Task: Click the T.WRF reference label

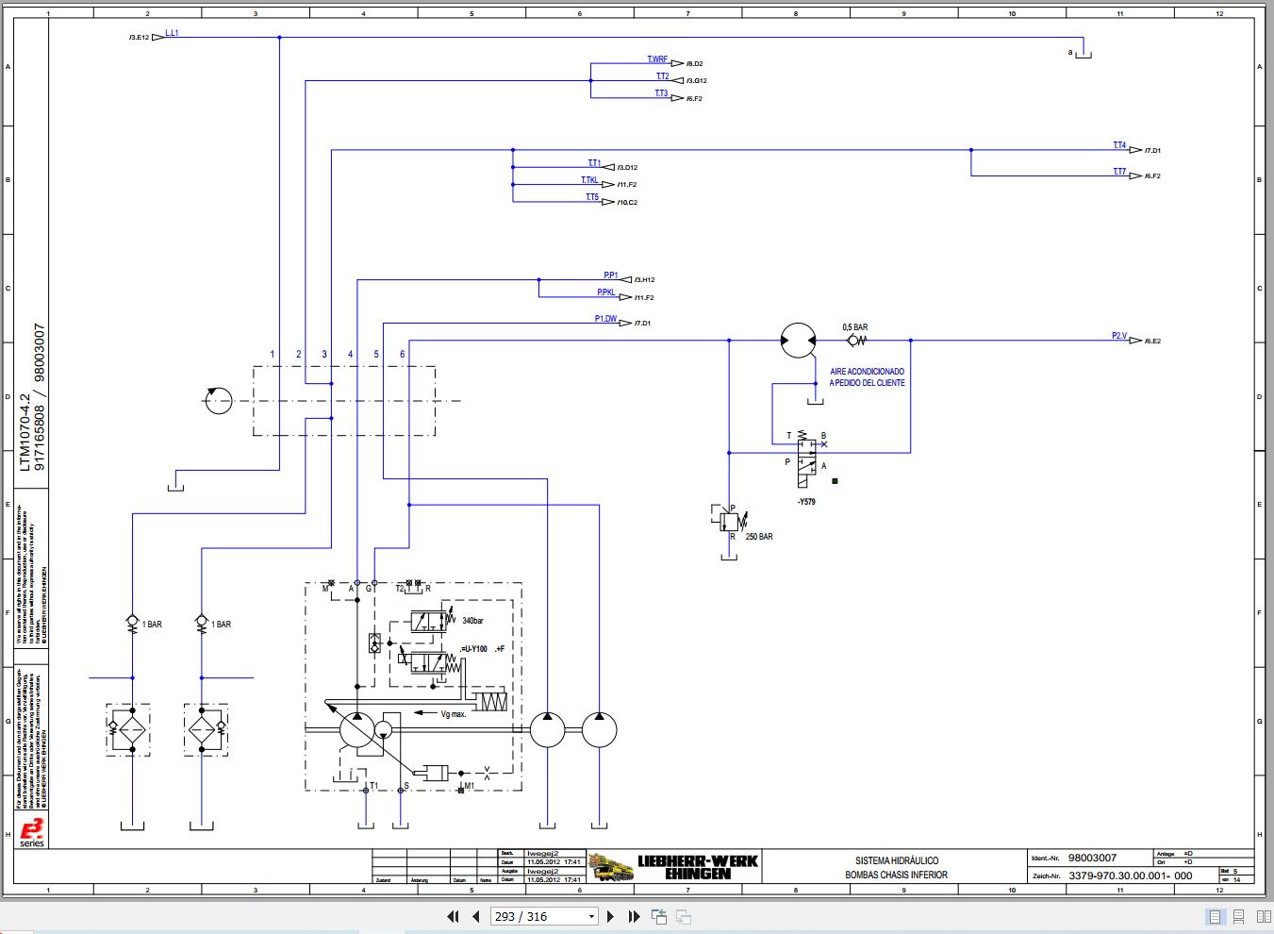Action: tap(657, 59)
